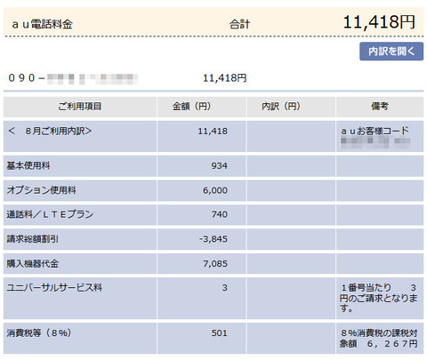Click the ユニバーサルサービス料 row label
This screenshot has width=427, height=360.
coord(54,287)
